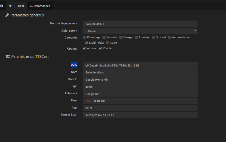The image size is (226, 142).
Task: Select the Port field showing 8009
Action: coord(140,108)
